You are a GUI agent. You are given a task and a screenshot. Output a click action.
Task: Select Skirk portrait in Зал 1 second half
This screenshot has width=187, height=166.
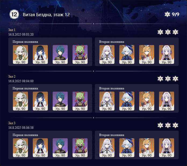click(107, 54)
